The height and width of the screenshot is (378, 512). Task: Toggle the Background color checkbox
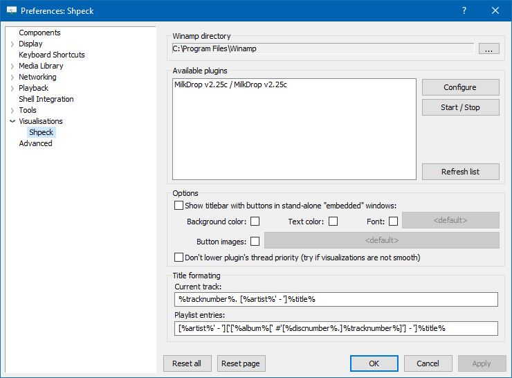tap(255, 222)
